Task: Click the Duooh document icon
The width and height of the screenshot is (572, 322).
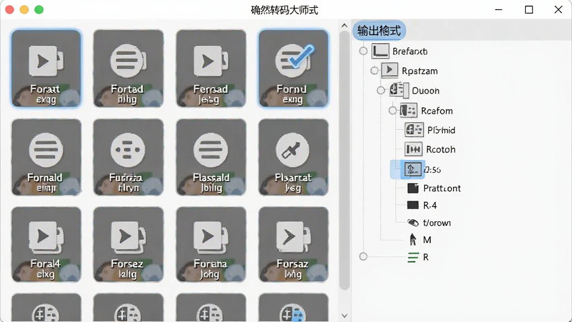Action: 398,90
